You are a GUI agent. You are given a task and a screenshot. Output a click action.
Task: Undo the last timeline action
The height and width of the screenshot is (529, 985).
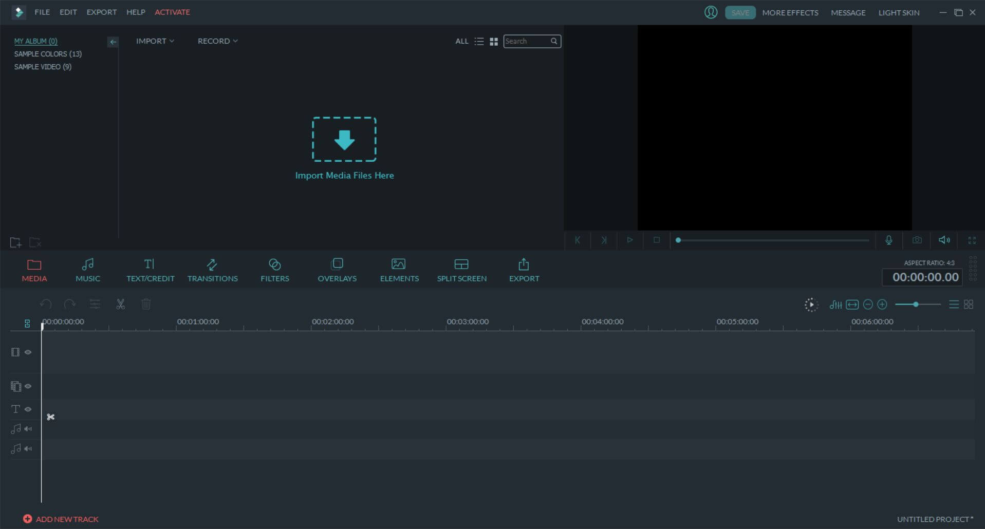(46, 304)
